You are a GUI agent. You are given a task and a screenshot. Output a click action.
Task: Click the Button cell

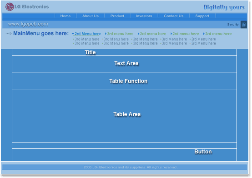pos(203,152)
